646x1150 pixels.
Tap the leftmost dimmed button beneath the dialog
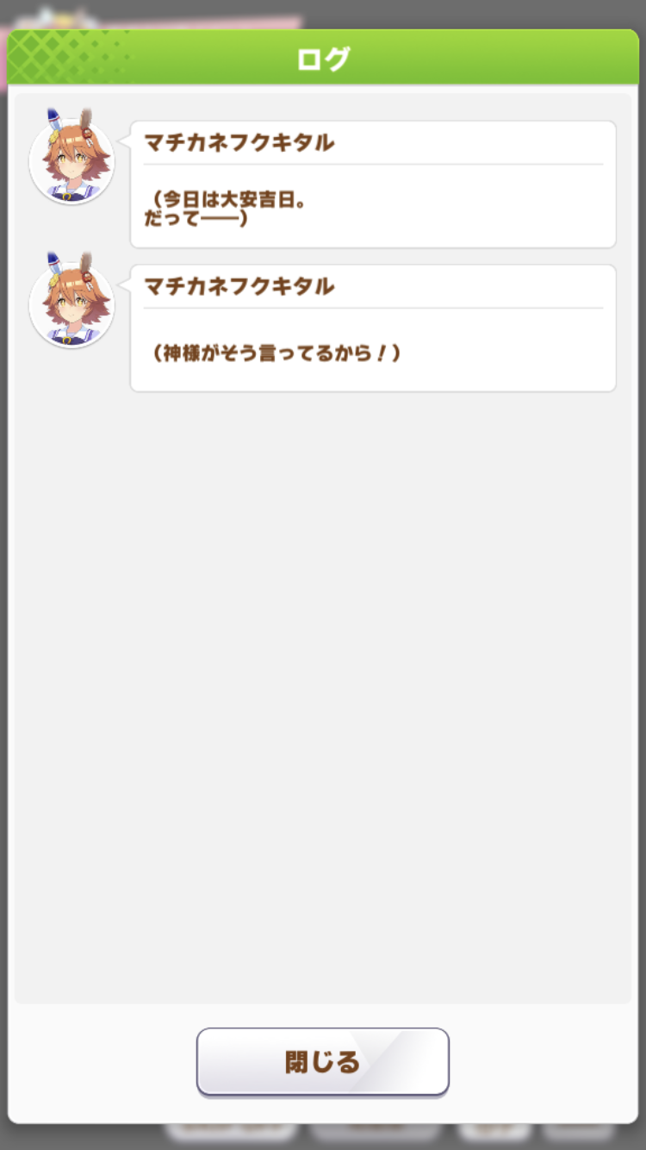pyautogui.click(x=231, y=1130)
